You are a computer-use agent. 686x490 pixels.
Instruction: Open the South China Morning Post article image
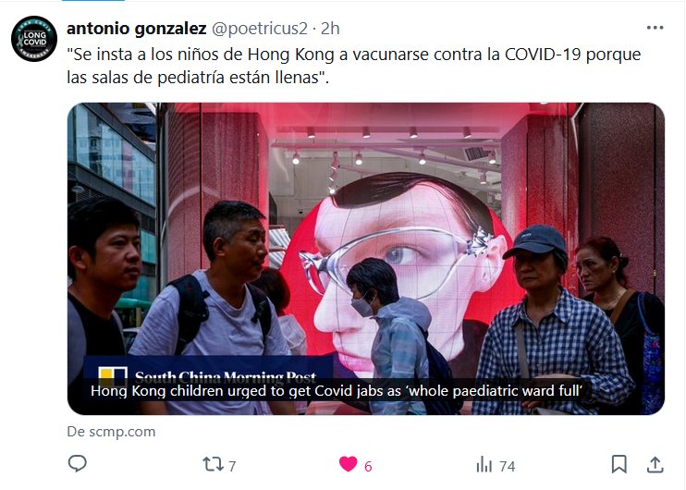point(366,259)
